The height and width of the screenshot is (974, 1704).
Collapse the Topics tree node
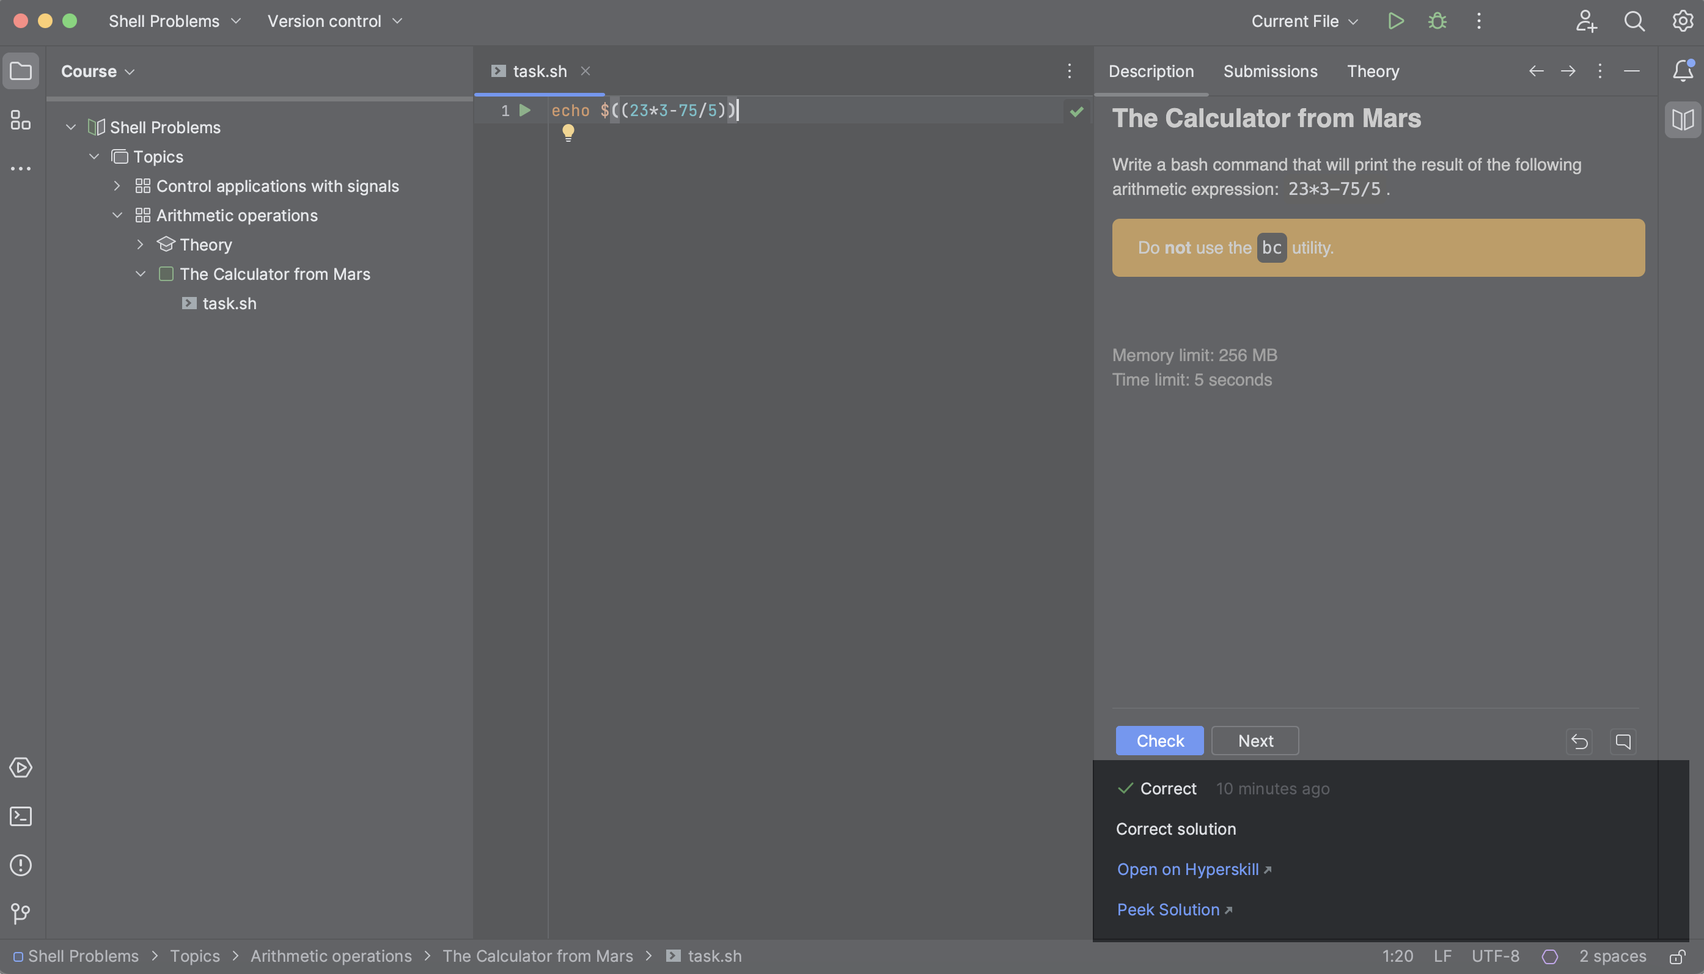pyautogui.click(x=94, y=156)
